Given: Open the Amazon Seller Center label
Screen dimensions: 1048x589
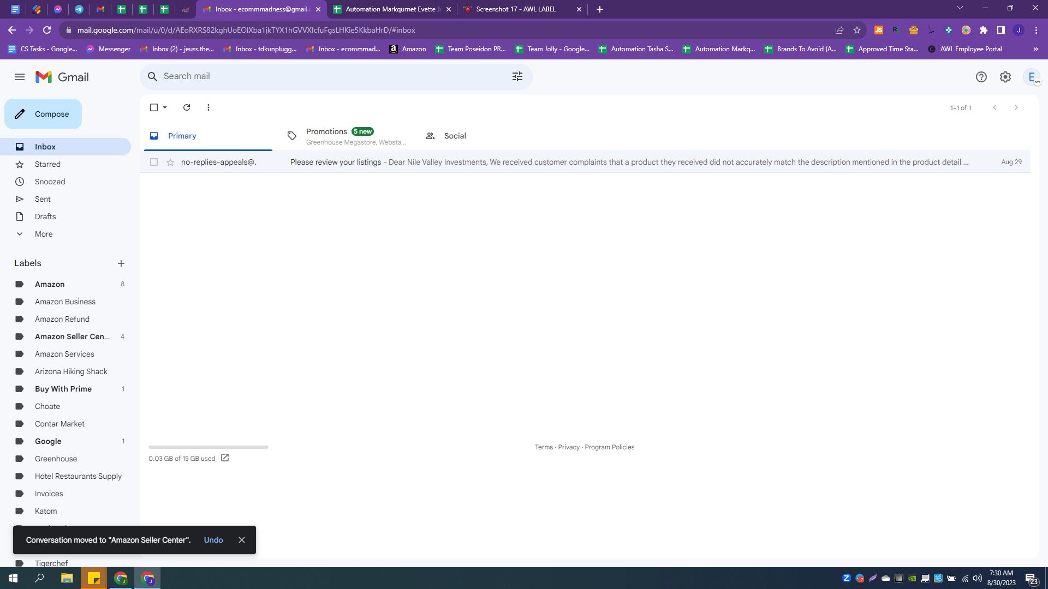Looking at the screenshot, I should click(x=65, y=336).
